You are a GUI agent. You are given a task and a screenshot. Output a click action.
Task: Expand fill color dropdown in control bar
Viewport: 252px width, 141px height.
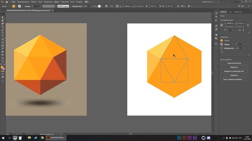coord(16,6)
